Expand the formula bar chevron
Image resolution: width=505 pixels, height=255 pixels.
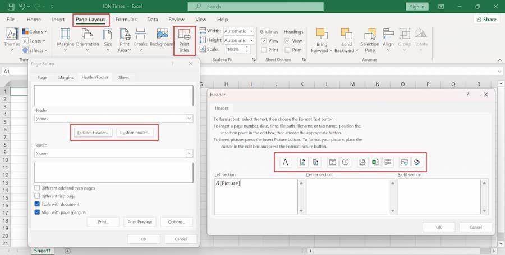point(499,72)
